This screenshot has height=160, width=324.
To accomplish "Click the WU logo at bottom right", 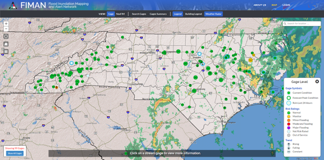I will click(316, 158).
